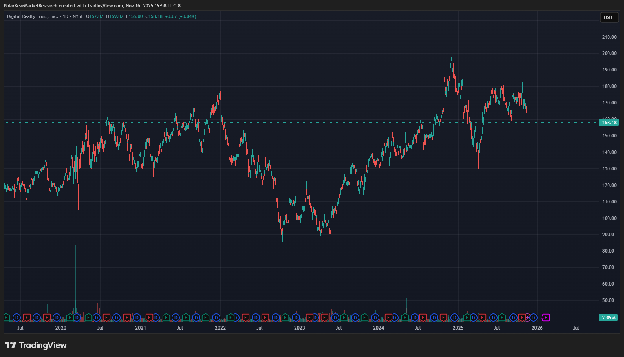Click the lightning bolt news marker near 2026

click(x=528, y=317)
